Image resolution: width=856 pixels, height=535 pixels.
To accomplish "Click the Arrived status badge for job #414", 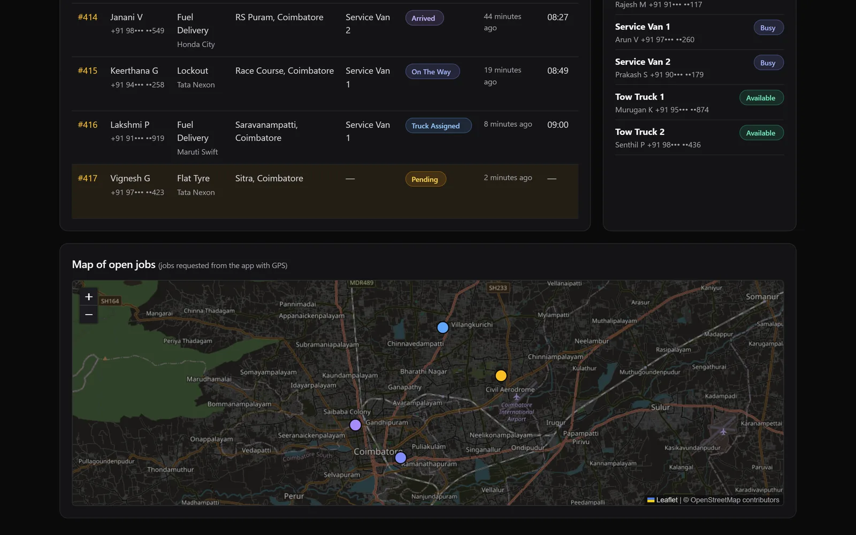I will [x=424, y=18].
